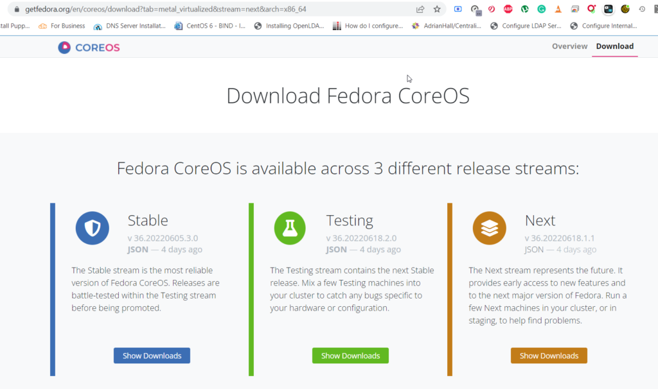Open the For Business bookmark
Screen dimensions: 658x389
click(x=62, y=26)
